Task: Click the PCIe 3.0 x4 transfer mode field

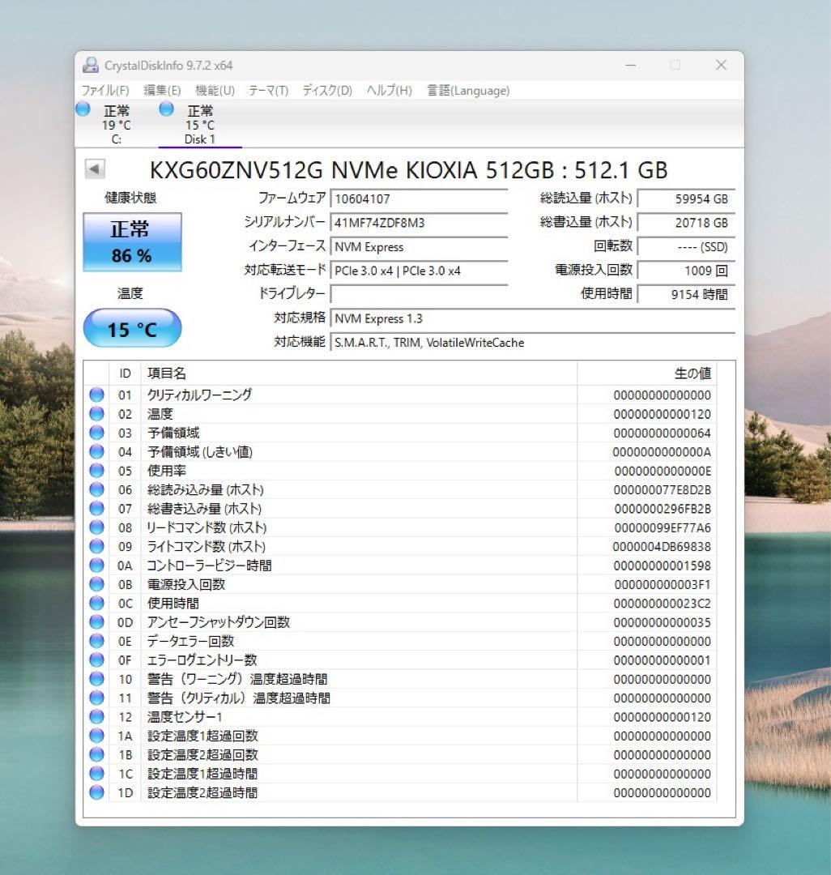Action: click(x=418, y=271)
